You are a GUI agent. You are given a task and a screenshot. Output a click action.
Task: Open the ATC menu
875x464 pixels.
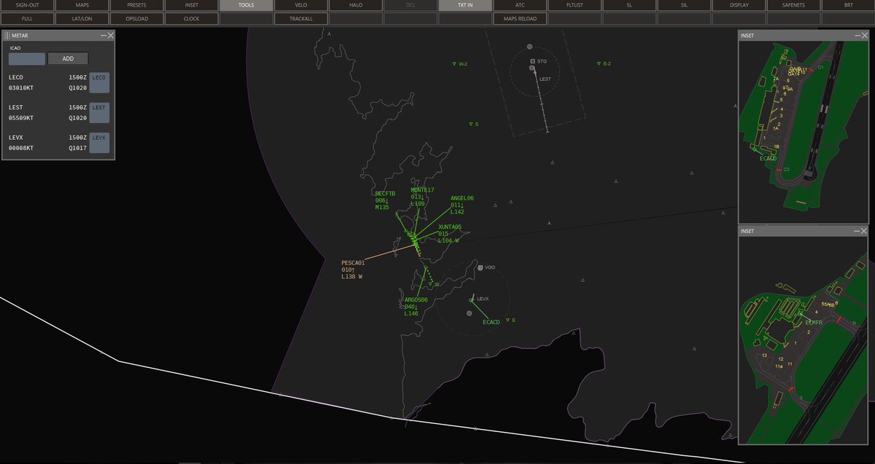[x=519, y=5]
